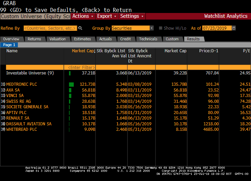Switch to the Valuation tab
Image resolution: width=251 pixels, height=181 pixels.
click(x=57, y=39)
